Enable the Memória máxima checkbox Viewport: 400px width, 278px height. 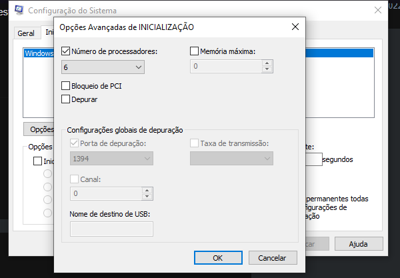194,51
